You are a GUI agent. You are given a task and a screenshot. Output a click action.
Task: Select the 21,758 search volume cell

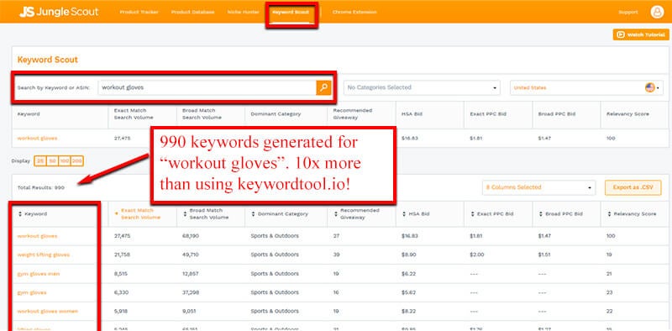tap(121, 255)
